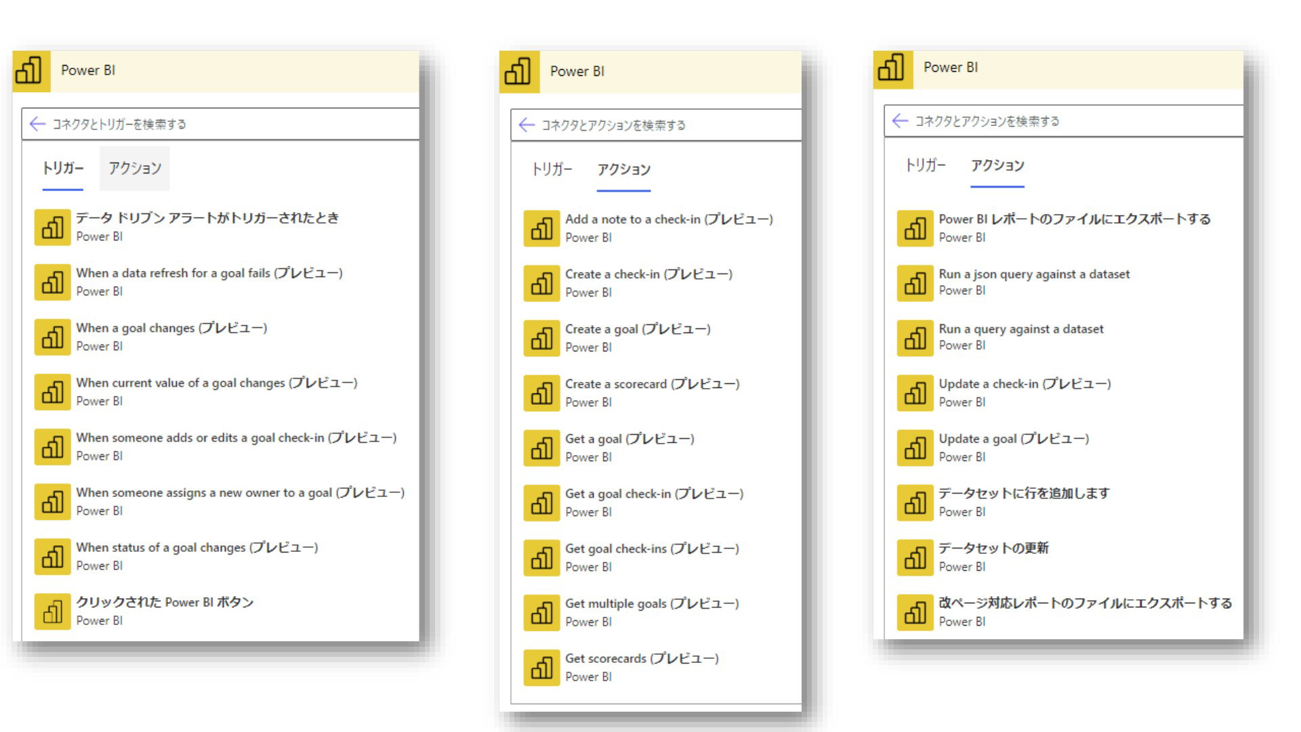
Task: Pick 'Update a check-in (プレビュー)' action text
Action: click(x=1025, y=384)
